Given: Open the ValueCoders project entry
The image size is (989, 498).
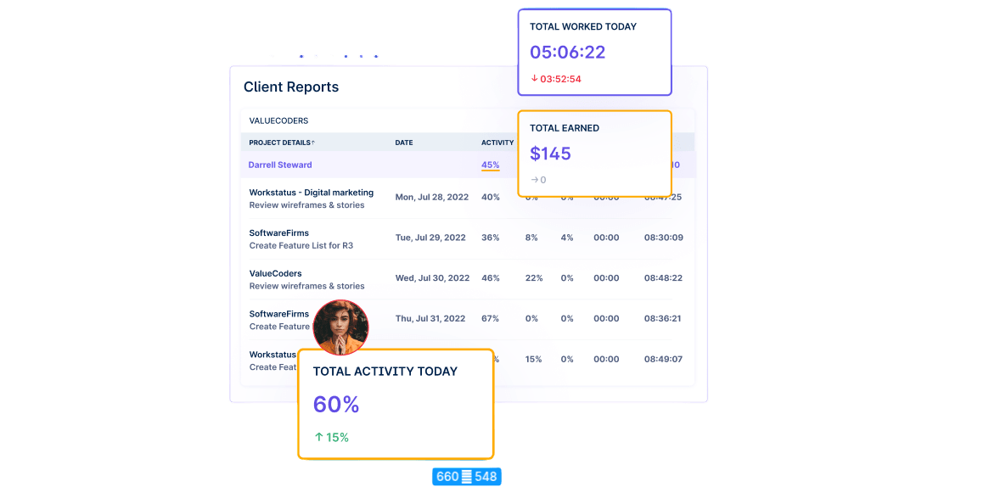Looking at the screenshot, I should (x=275, y=273).
